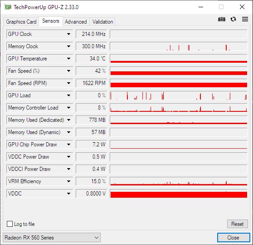
Task: Click the 0 % GPU Load value
Action: coord(91,95)
